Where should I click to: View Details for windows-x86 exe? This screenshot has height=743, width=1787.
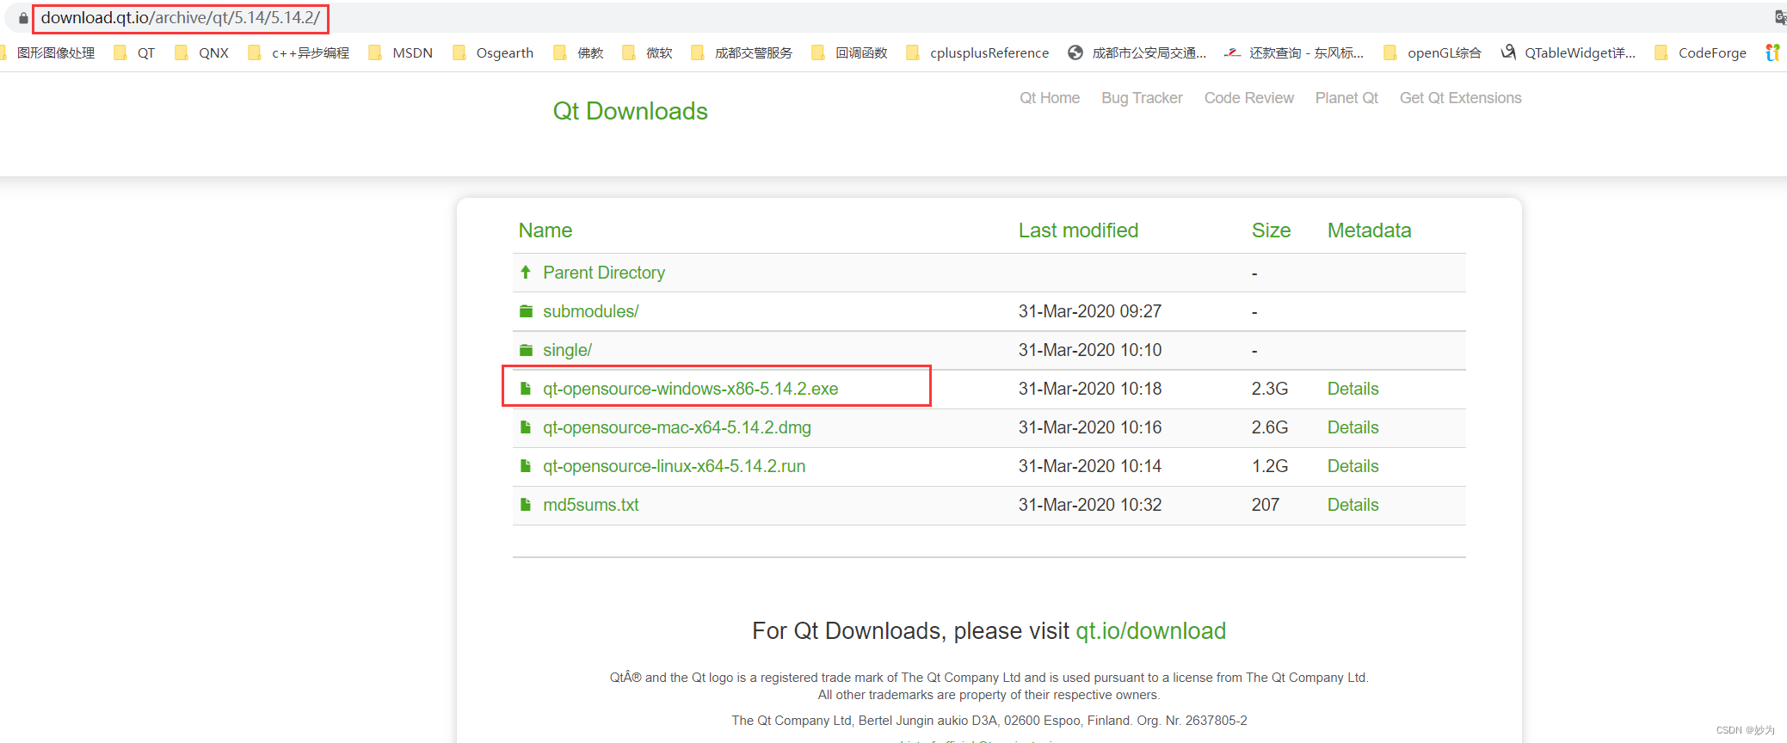click(1353, 389)
